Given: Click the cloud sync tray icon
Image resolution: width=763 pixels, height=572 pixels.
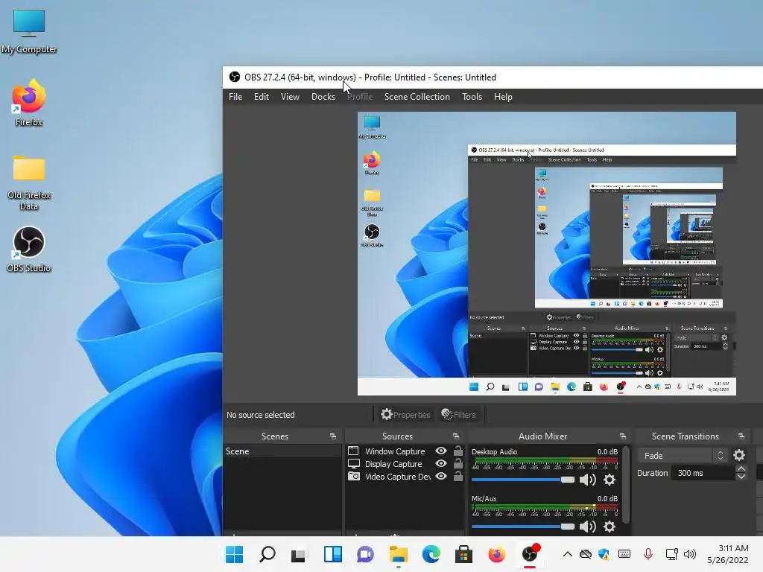Looking at the screenshot, I should [x=586, y=554].
